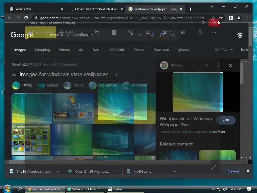Open more options beside Images heading
Screen dimensions: 257x193
116,74
